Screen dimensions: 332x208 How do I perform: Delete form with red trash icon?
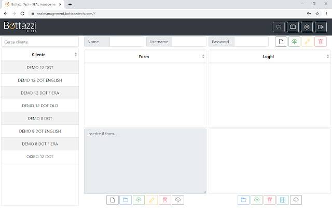point(165,200)
